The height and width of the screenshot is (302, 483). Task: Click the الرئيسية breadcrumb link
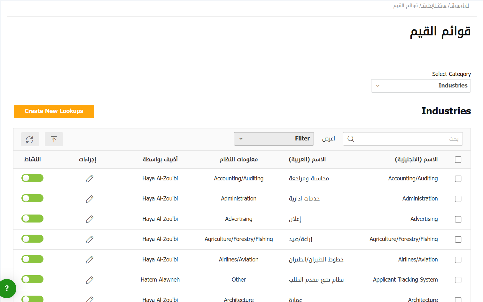(460, 5)
